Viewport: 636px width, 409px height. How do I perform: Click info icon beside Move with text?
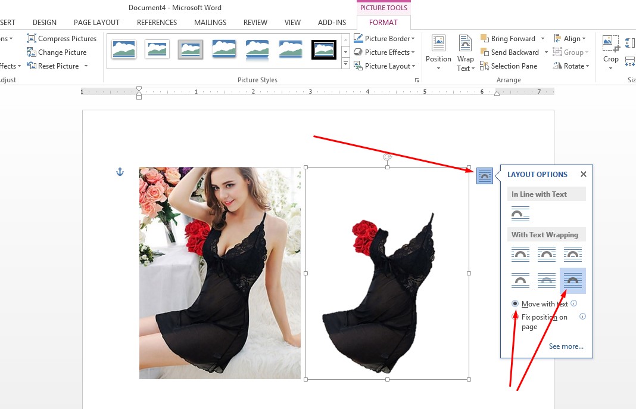click(574, 303)
